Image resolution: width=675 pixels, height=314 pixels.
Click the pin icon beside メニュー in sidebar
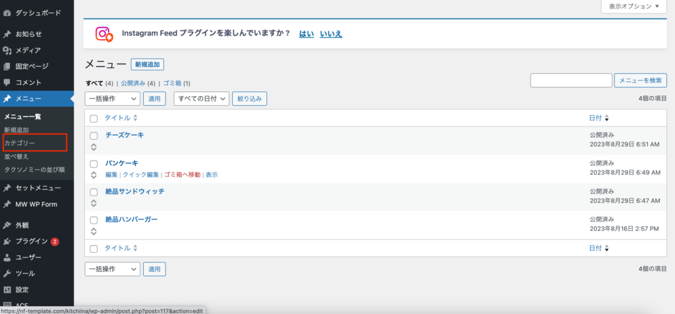[x=7, y=99]
